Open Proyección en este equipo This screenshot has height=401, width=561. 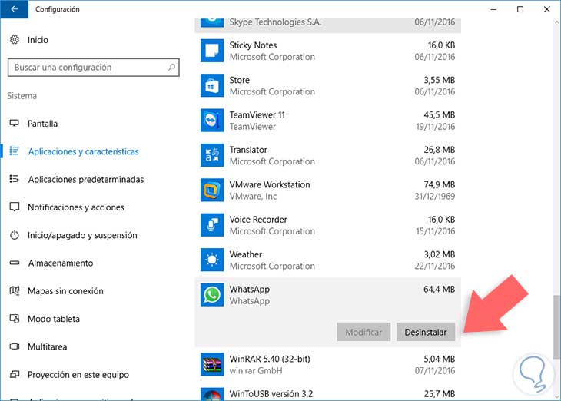(x=78, y=375)
